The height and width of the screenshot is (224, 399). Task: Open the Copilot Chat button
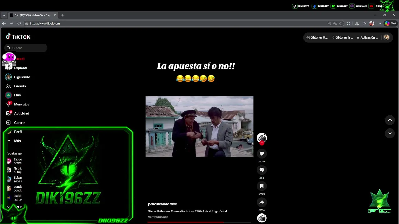[390, 23]
